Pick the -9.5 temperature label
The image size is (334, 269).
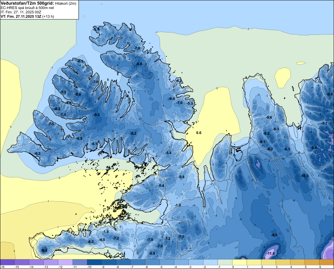click(274, 235)
